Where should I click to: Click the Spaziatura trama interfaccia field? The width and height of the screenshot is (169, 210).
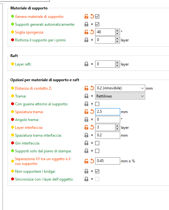click(x=108, y=135)
